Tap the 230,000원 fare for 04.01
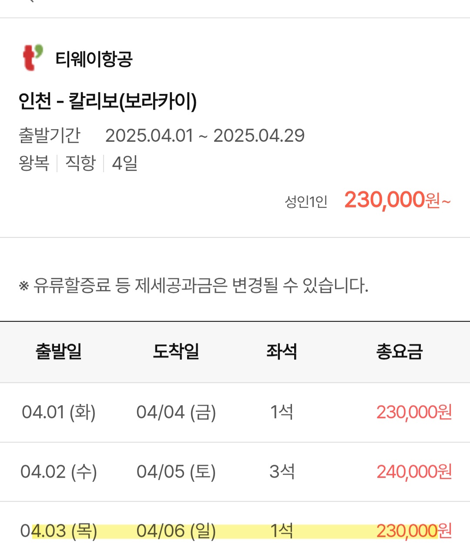Image resolution: width=470 pixels, height=560 pixels. click(x=414, y=412)
